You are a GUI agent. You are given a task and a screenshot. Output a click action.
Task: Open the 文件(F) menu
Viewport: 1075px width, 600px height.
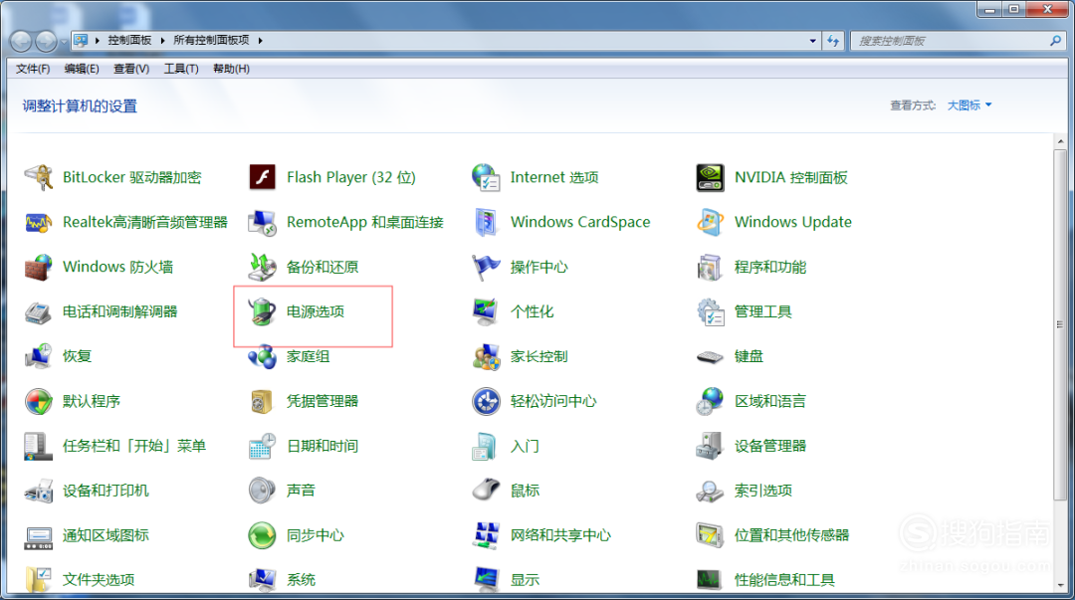point(33,69)
